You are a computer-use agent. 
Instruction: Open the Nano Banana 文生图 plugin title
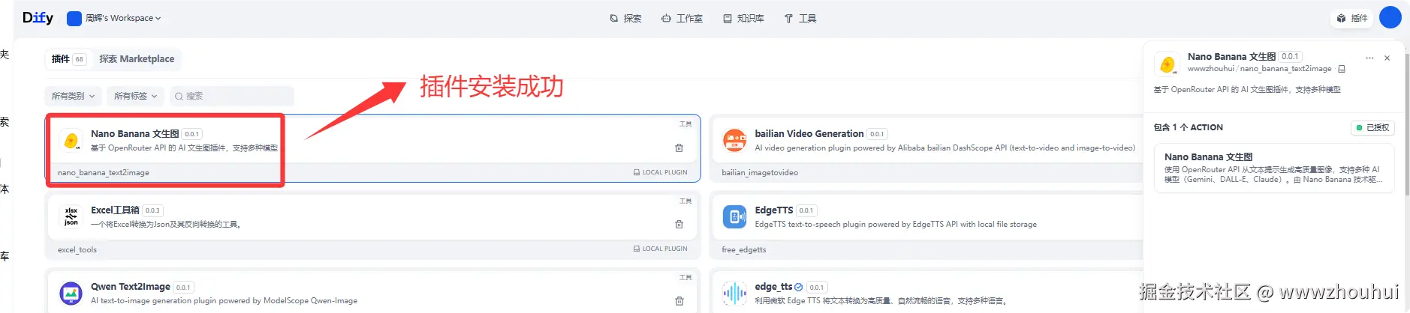[x=135, y=133]
